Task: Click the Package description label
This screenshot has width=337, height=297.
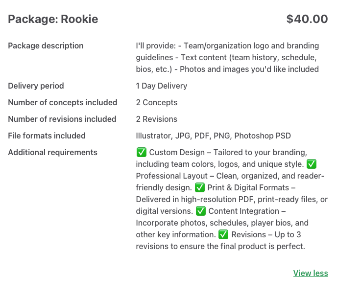Action: (x=46, y=46)
